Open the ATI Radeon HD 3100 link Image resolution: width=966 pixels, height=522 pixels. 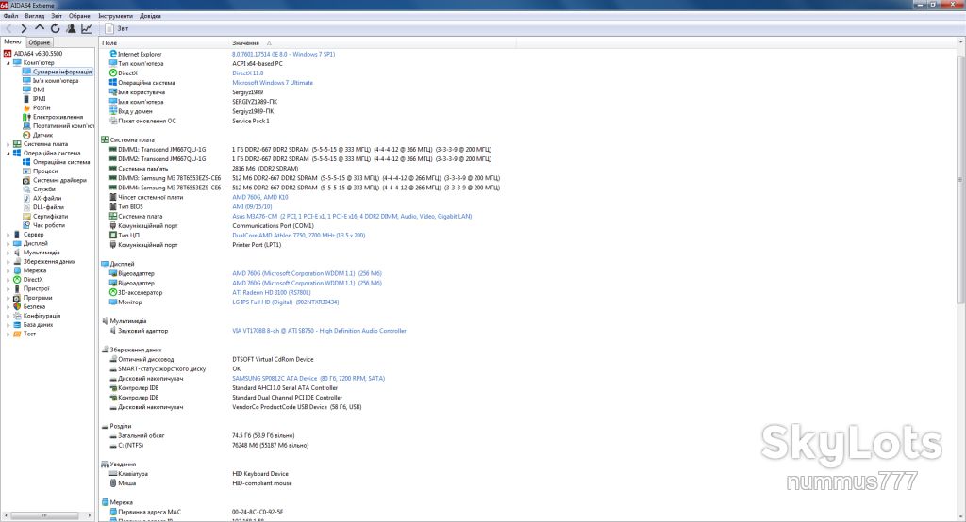[x=271, y=292]
